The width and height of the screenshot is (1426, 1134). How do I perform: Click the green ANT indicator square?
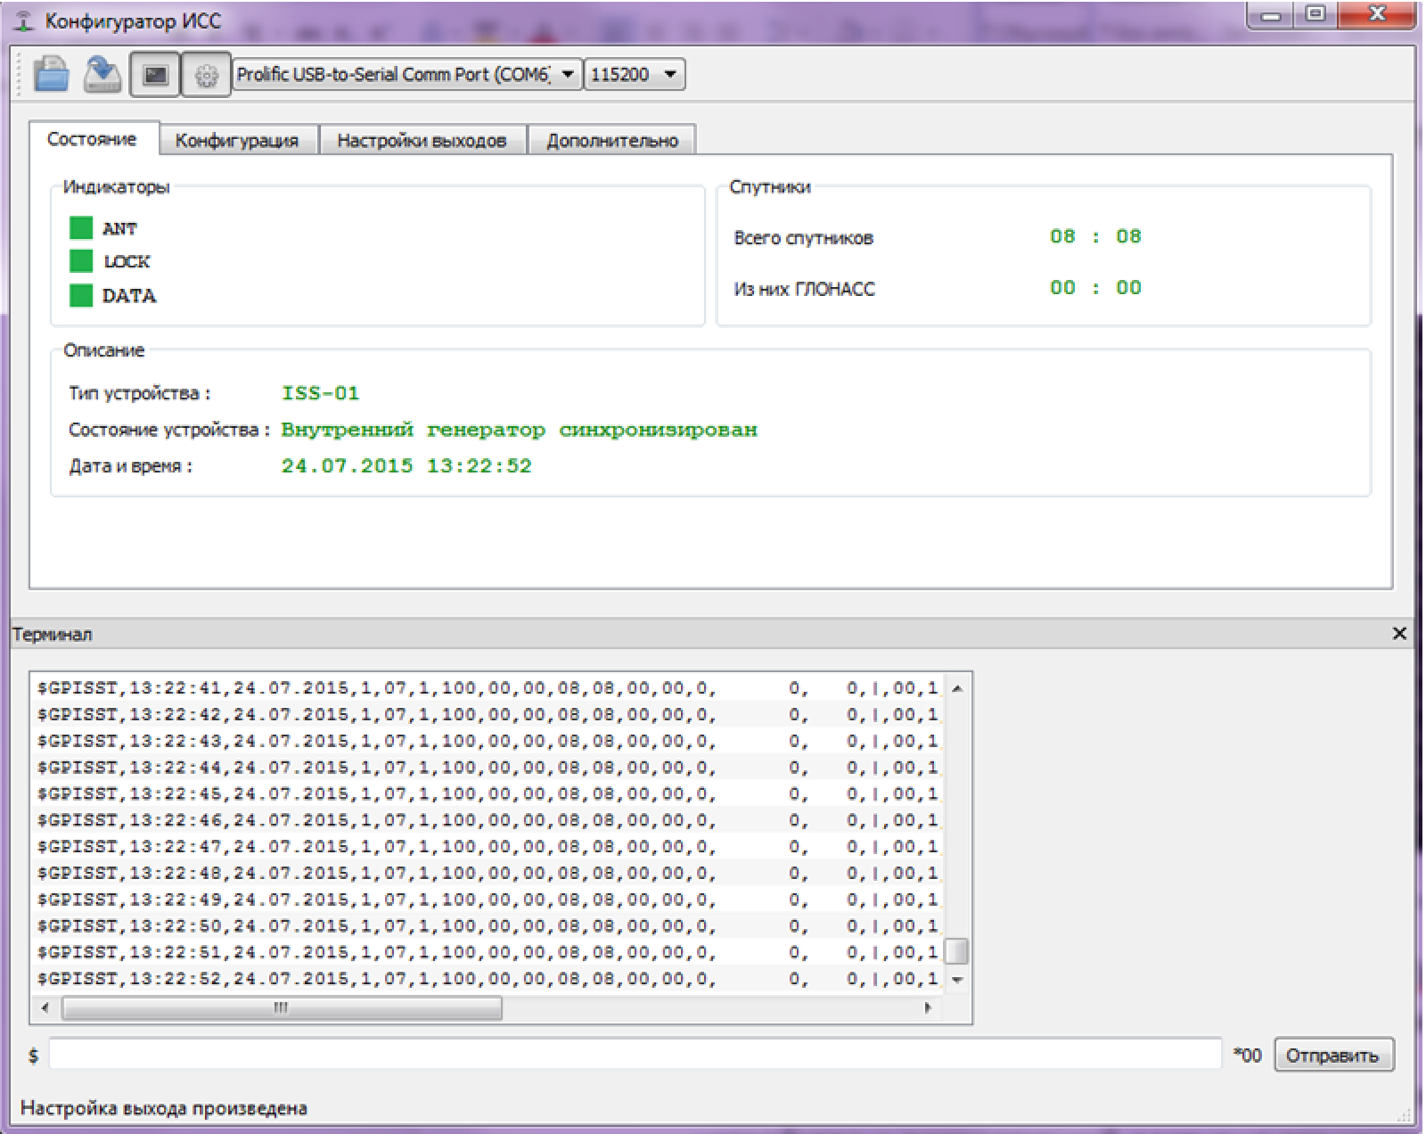tap(81, 228)
